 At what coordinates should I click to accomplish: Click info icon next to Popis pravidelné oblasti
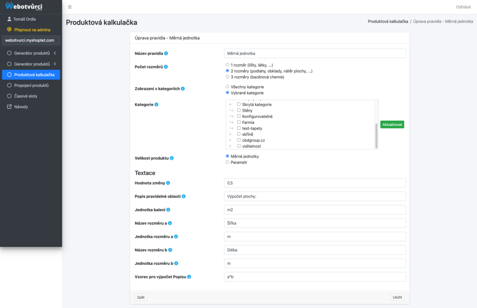click(x=184, y=196)
